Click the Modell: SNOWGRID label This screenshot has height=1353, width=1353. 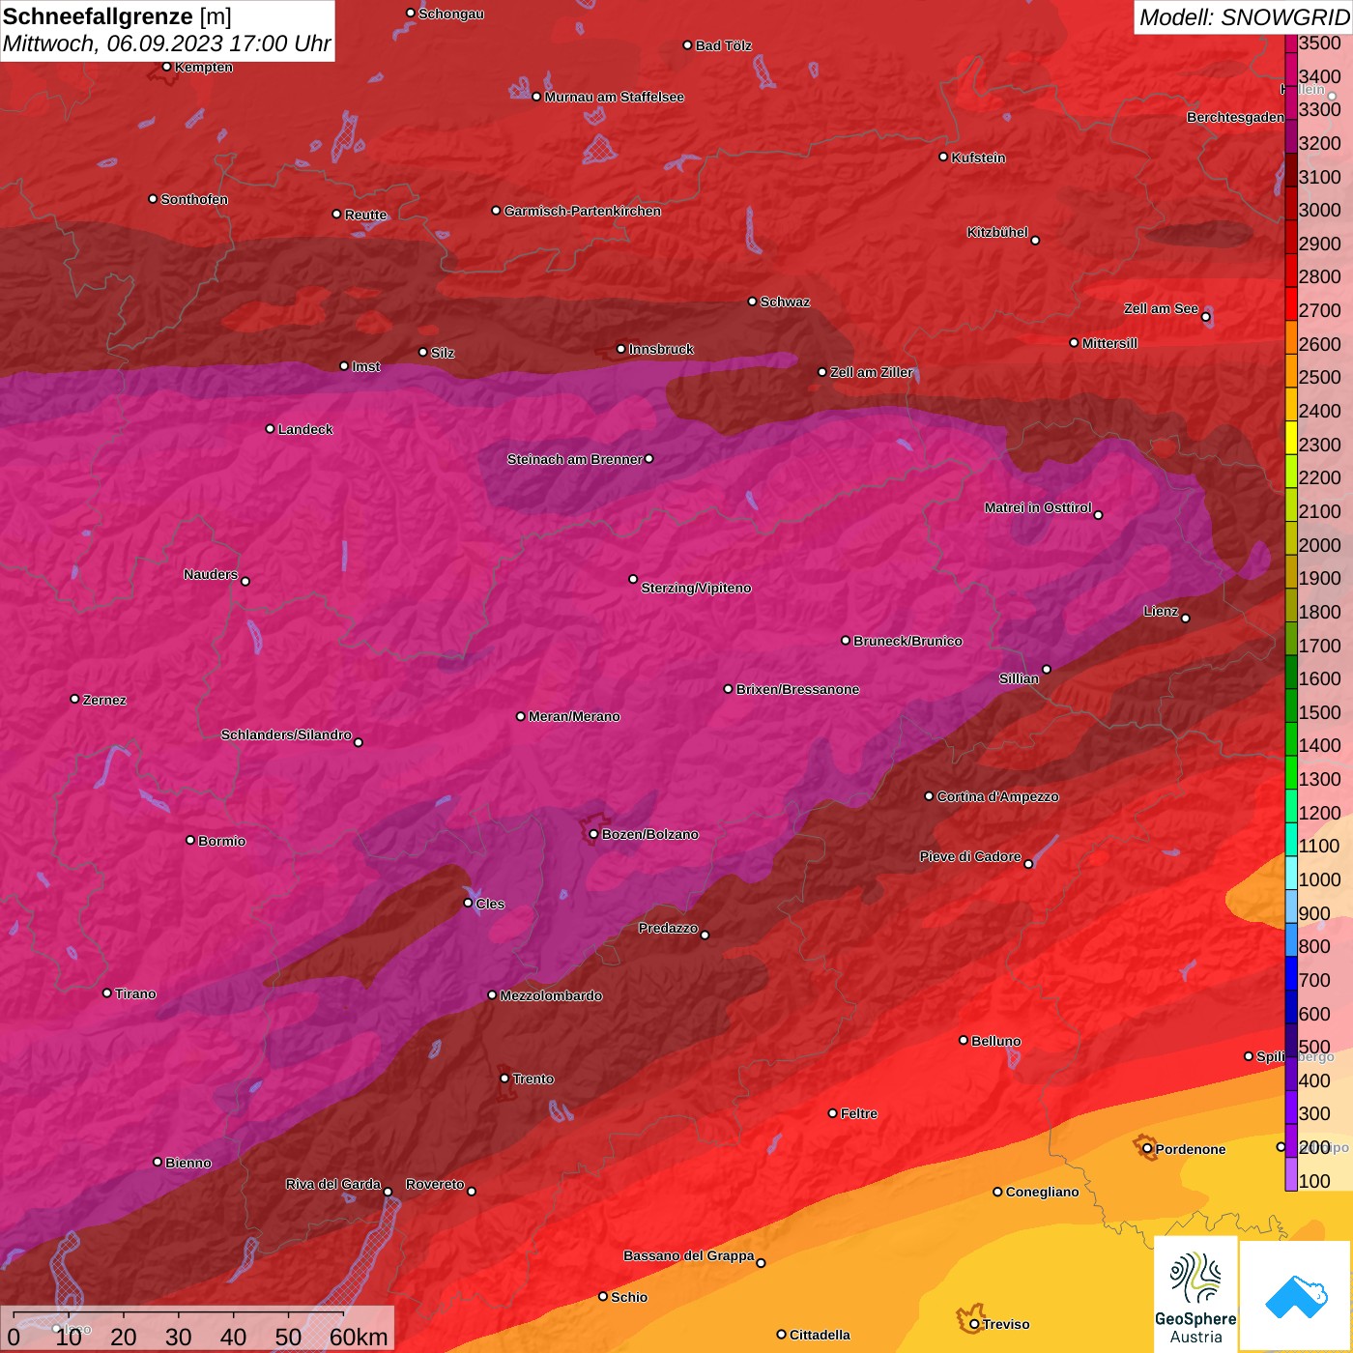coord(1244,16)
